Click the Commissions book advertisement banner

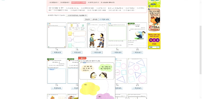coord(154,20)
